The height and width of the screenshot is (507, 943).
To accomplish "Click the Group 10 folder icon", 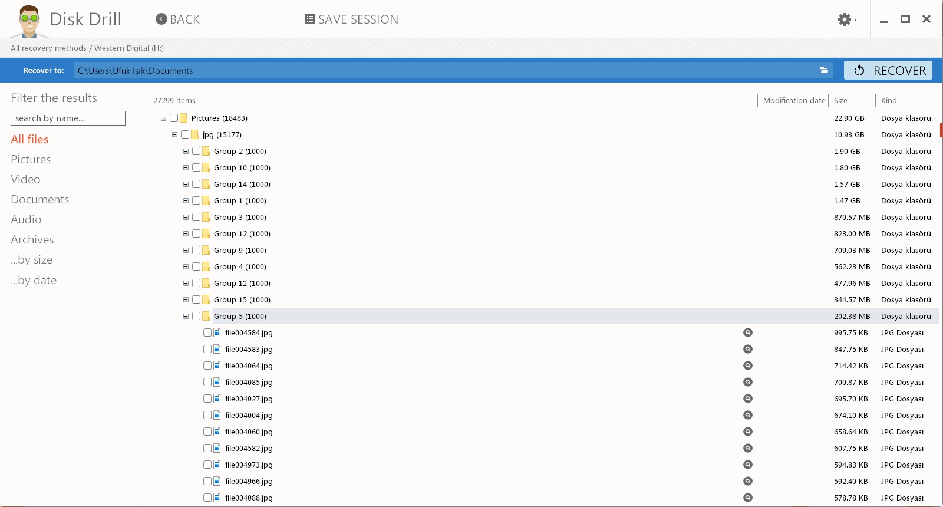I will (x=206, y=167).
